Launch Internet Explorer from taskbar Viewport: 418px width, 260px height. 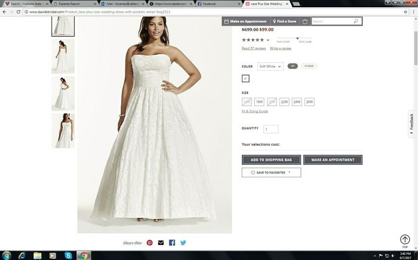(22, 255)
